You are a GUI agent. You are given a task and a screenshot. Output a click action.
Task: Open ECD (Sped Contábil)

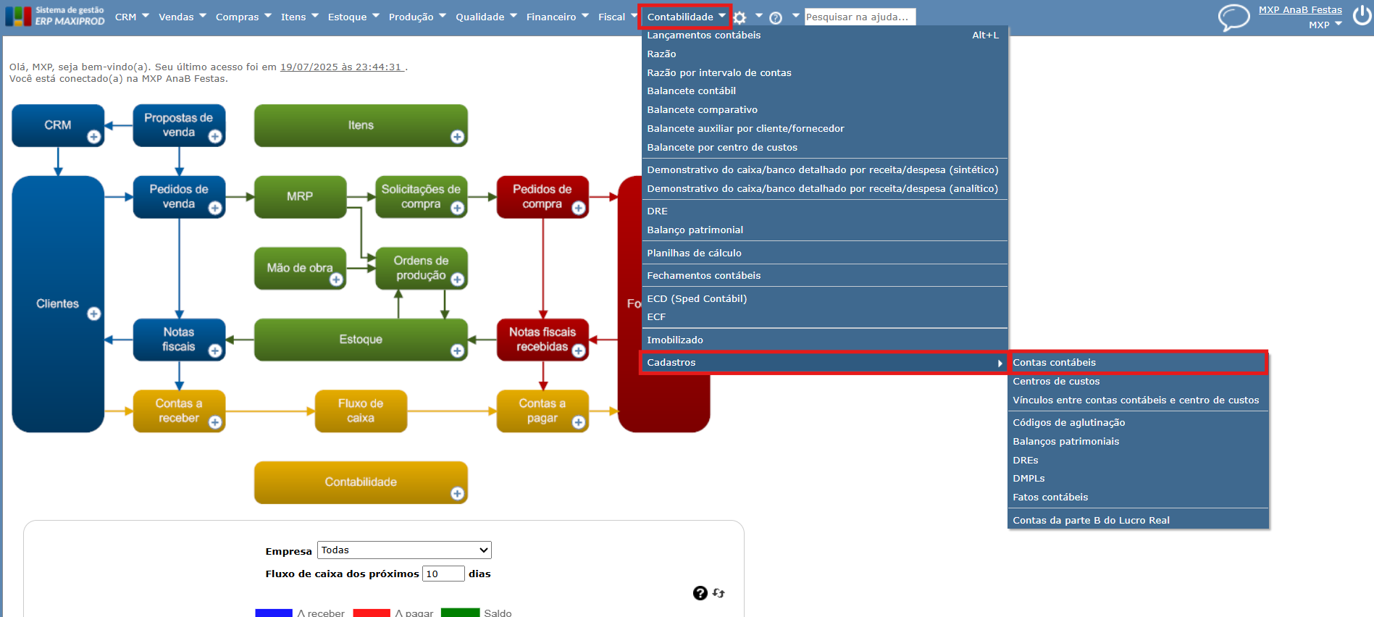(x=824, y=298)
